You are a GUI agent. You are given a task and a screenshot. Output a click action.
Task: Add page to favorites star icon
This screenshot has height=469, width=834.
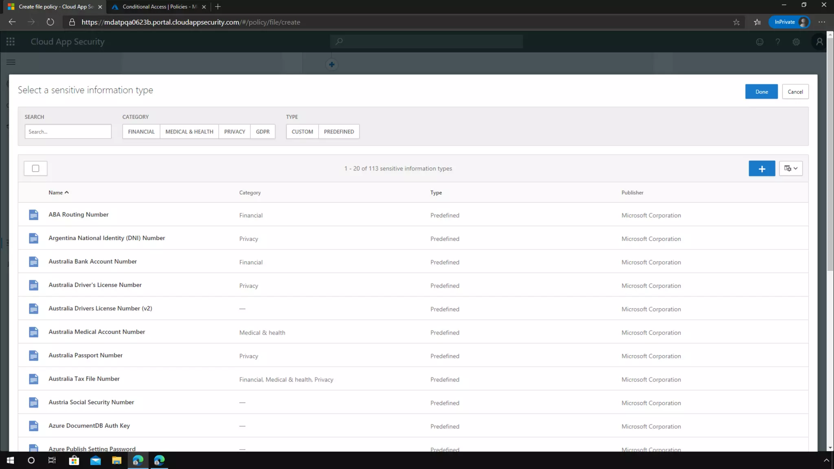click(x=736, y=22)
